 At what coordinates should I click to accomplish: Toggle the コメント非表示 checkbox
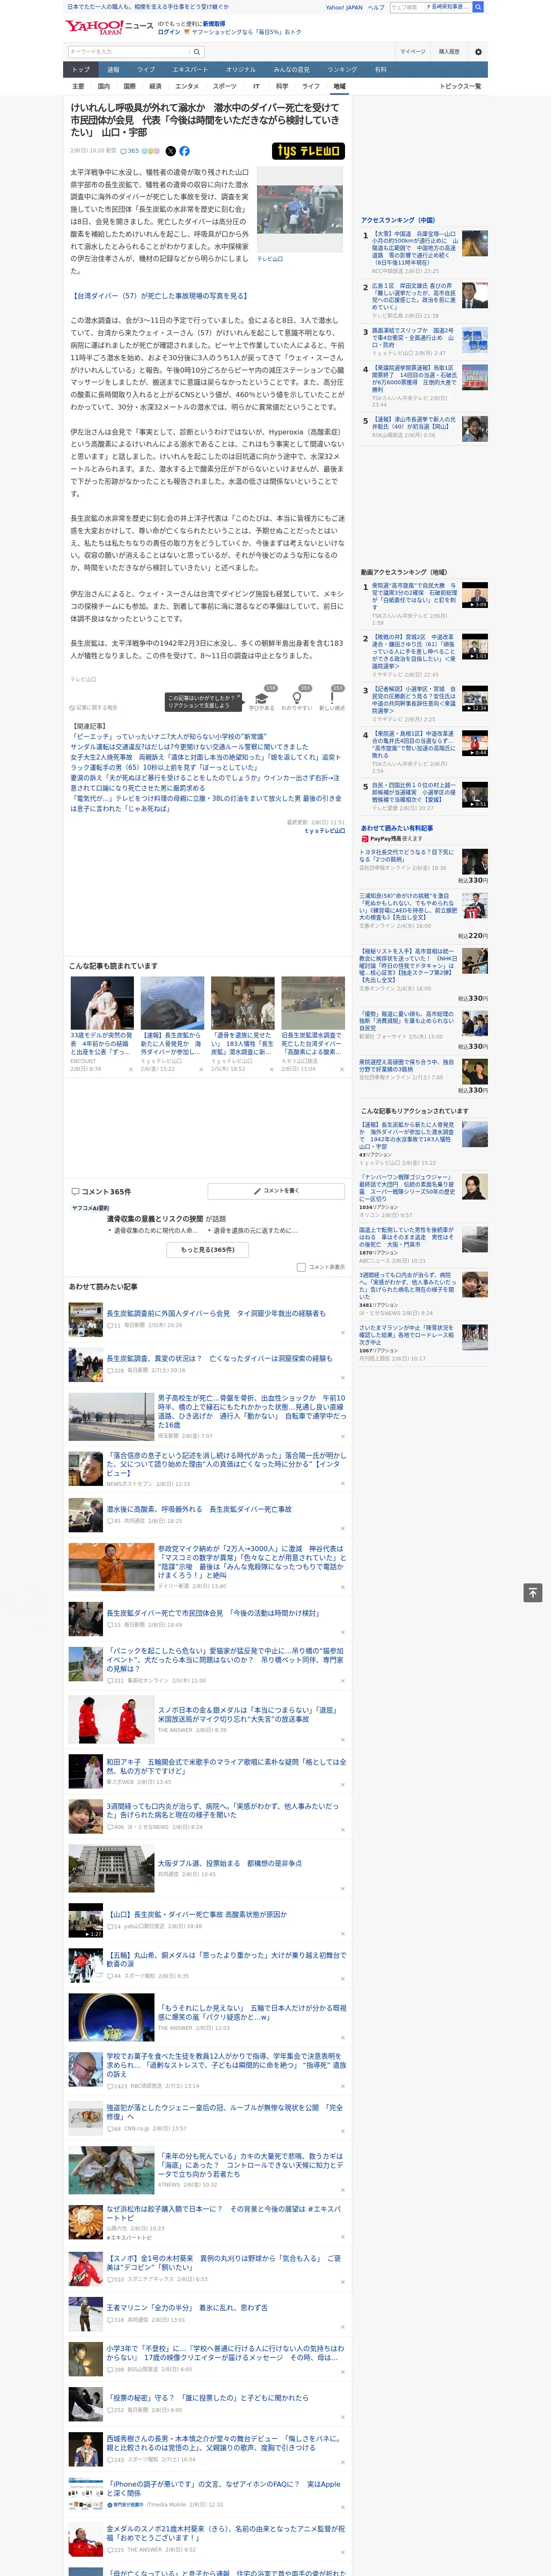click(x=301, y=1267)
